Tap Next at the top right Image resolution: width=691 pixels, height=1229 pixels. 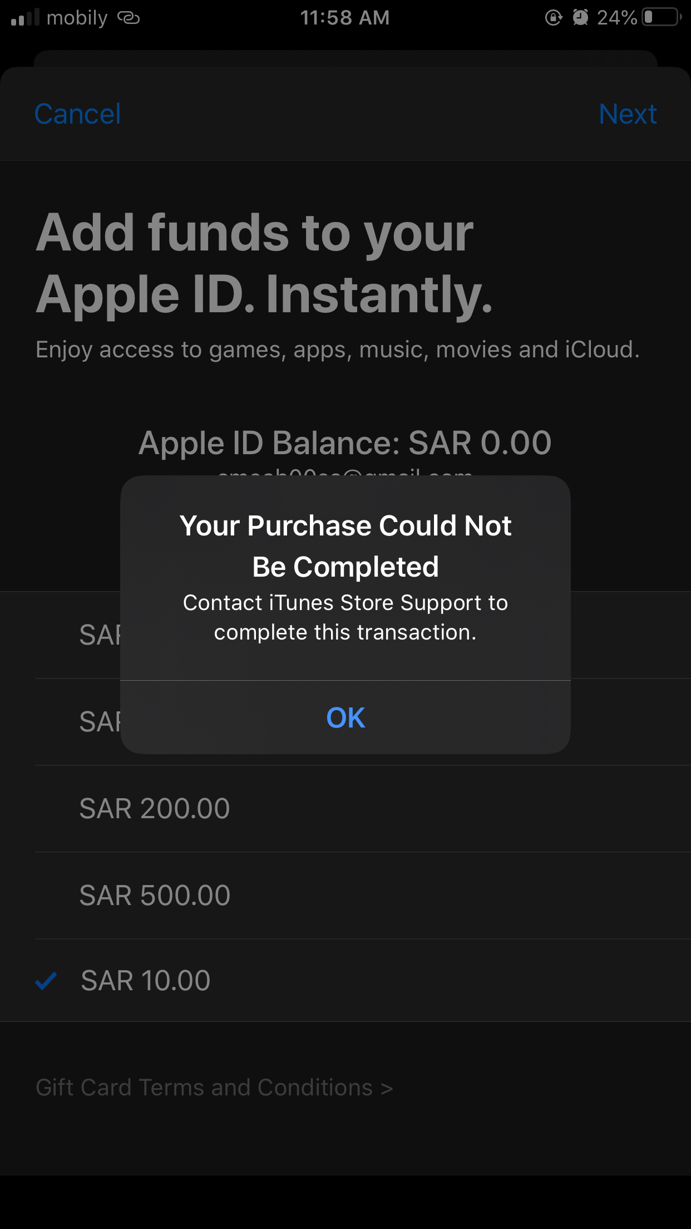tap(628, 114)
